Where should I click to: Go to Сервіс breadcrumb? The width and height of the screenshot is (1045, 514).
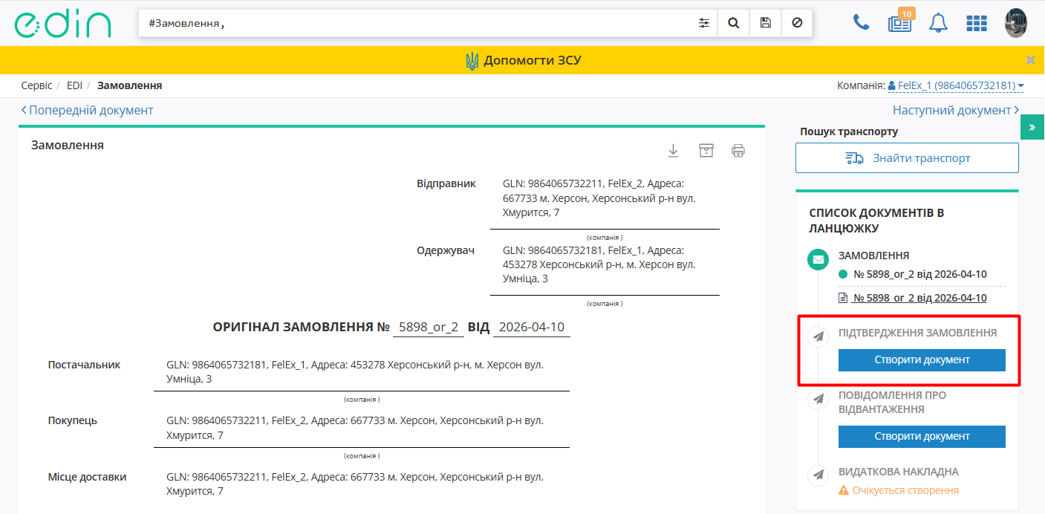click(37, 85)
